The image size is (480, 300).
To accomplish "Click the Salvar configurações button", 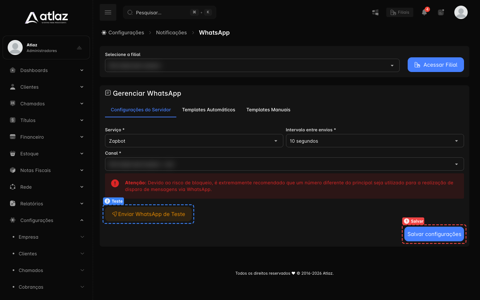I will tap(434, 234).
